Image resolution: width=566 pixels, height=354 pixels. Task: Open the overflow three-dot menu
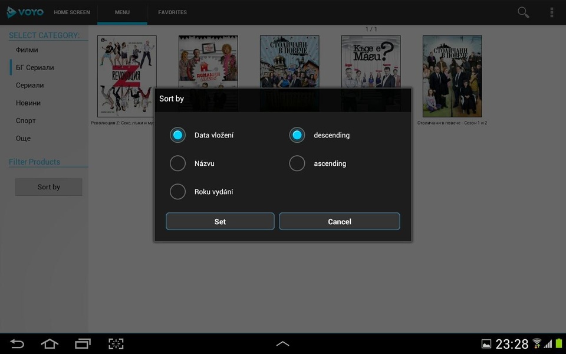(552, 12)
